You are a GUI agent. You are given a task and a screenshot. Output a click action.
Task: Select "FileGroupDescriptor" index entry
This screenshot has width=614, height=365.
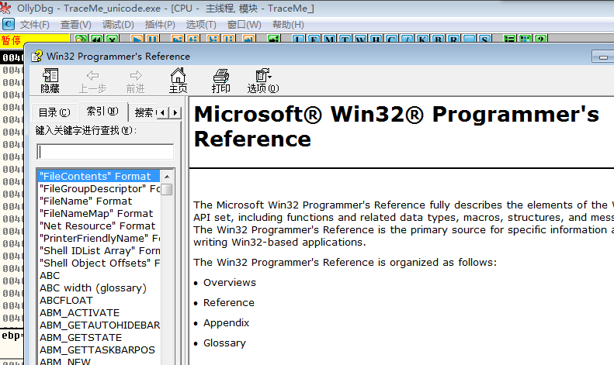pyautogui.click(x=99, y=189)
